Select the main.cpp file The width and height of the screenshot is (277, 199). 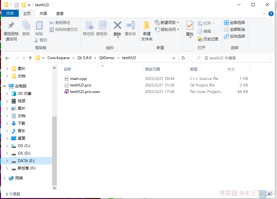tap(78, 79)
